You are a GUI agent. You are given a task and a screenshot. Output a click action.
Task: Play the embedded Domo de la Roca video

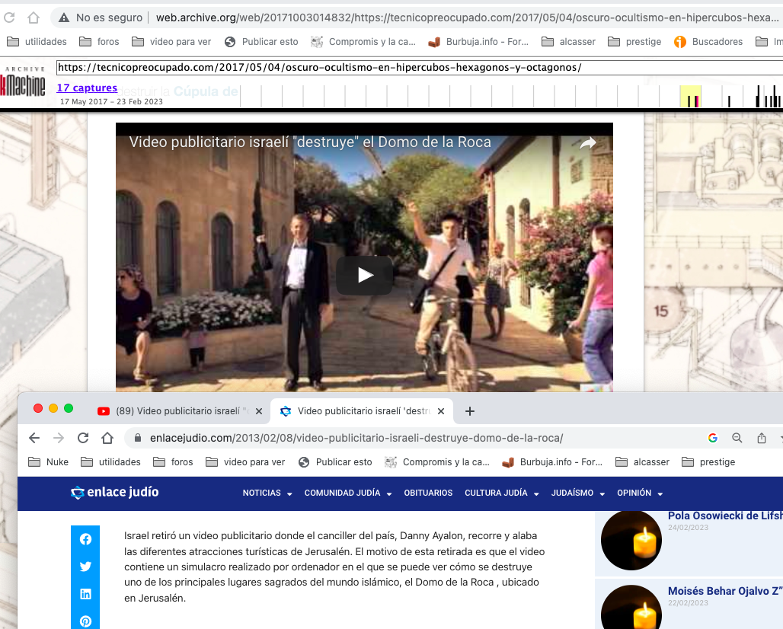365,275
